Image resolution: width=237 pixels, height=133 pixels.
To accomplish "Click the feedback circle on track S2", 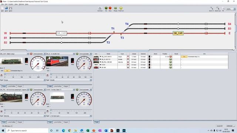I will (x=61, y=42).
